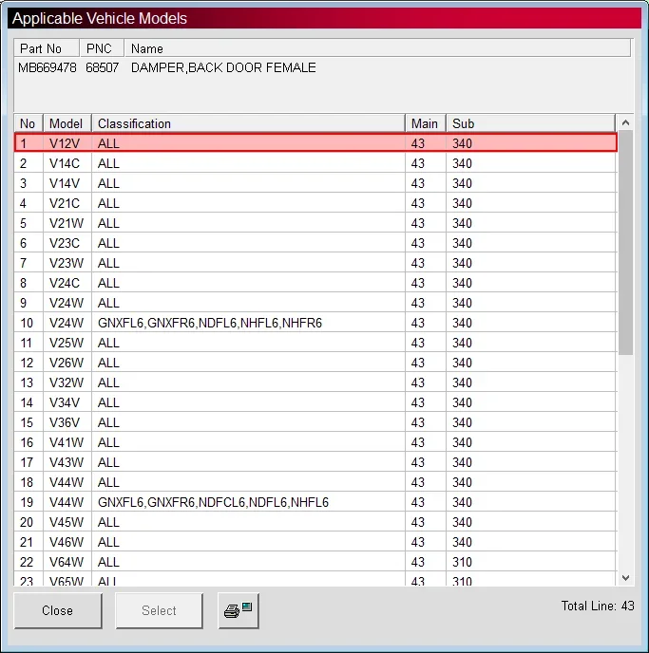The image size is (649, 653).
Task: Click the Main column header
Action: click(426, 123)
